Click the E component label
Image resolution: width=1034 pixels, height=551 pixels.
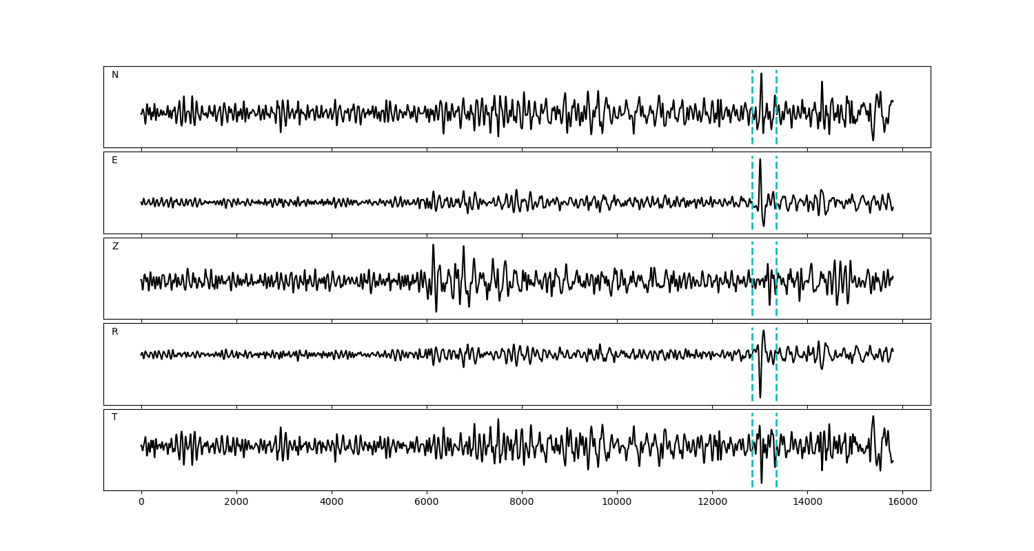pyautogui.click(x=114, y=160)
